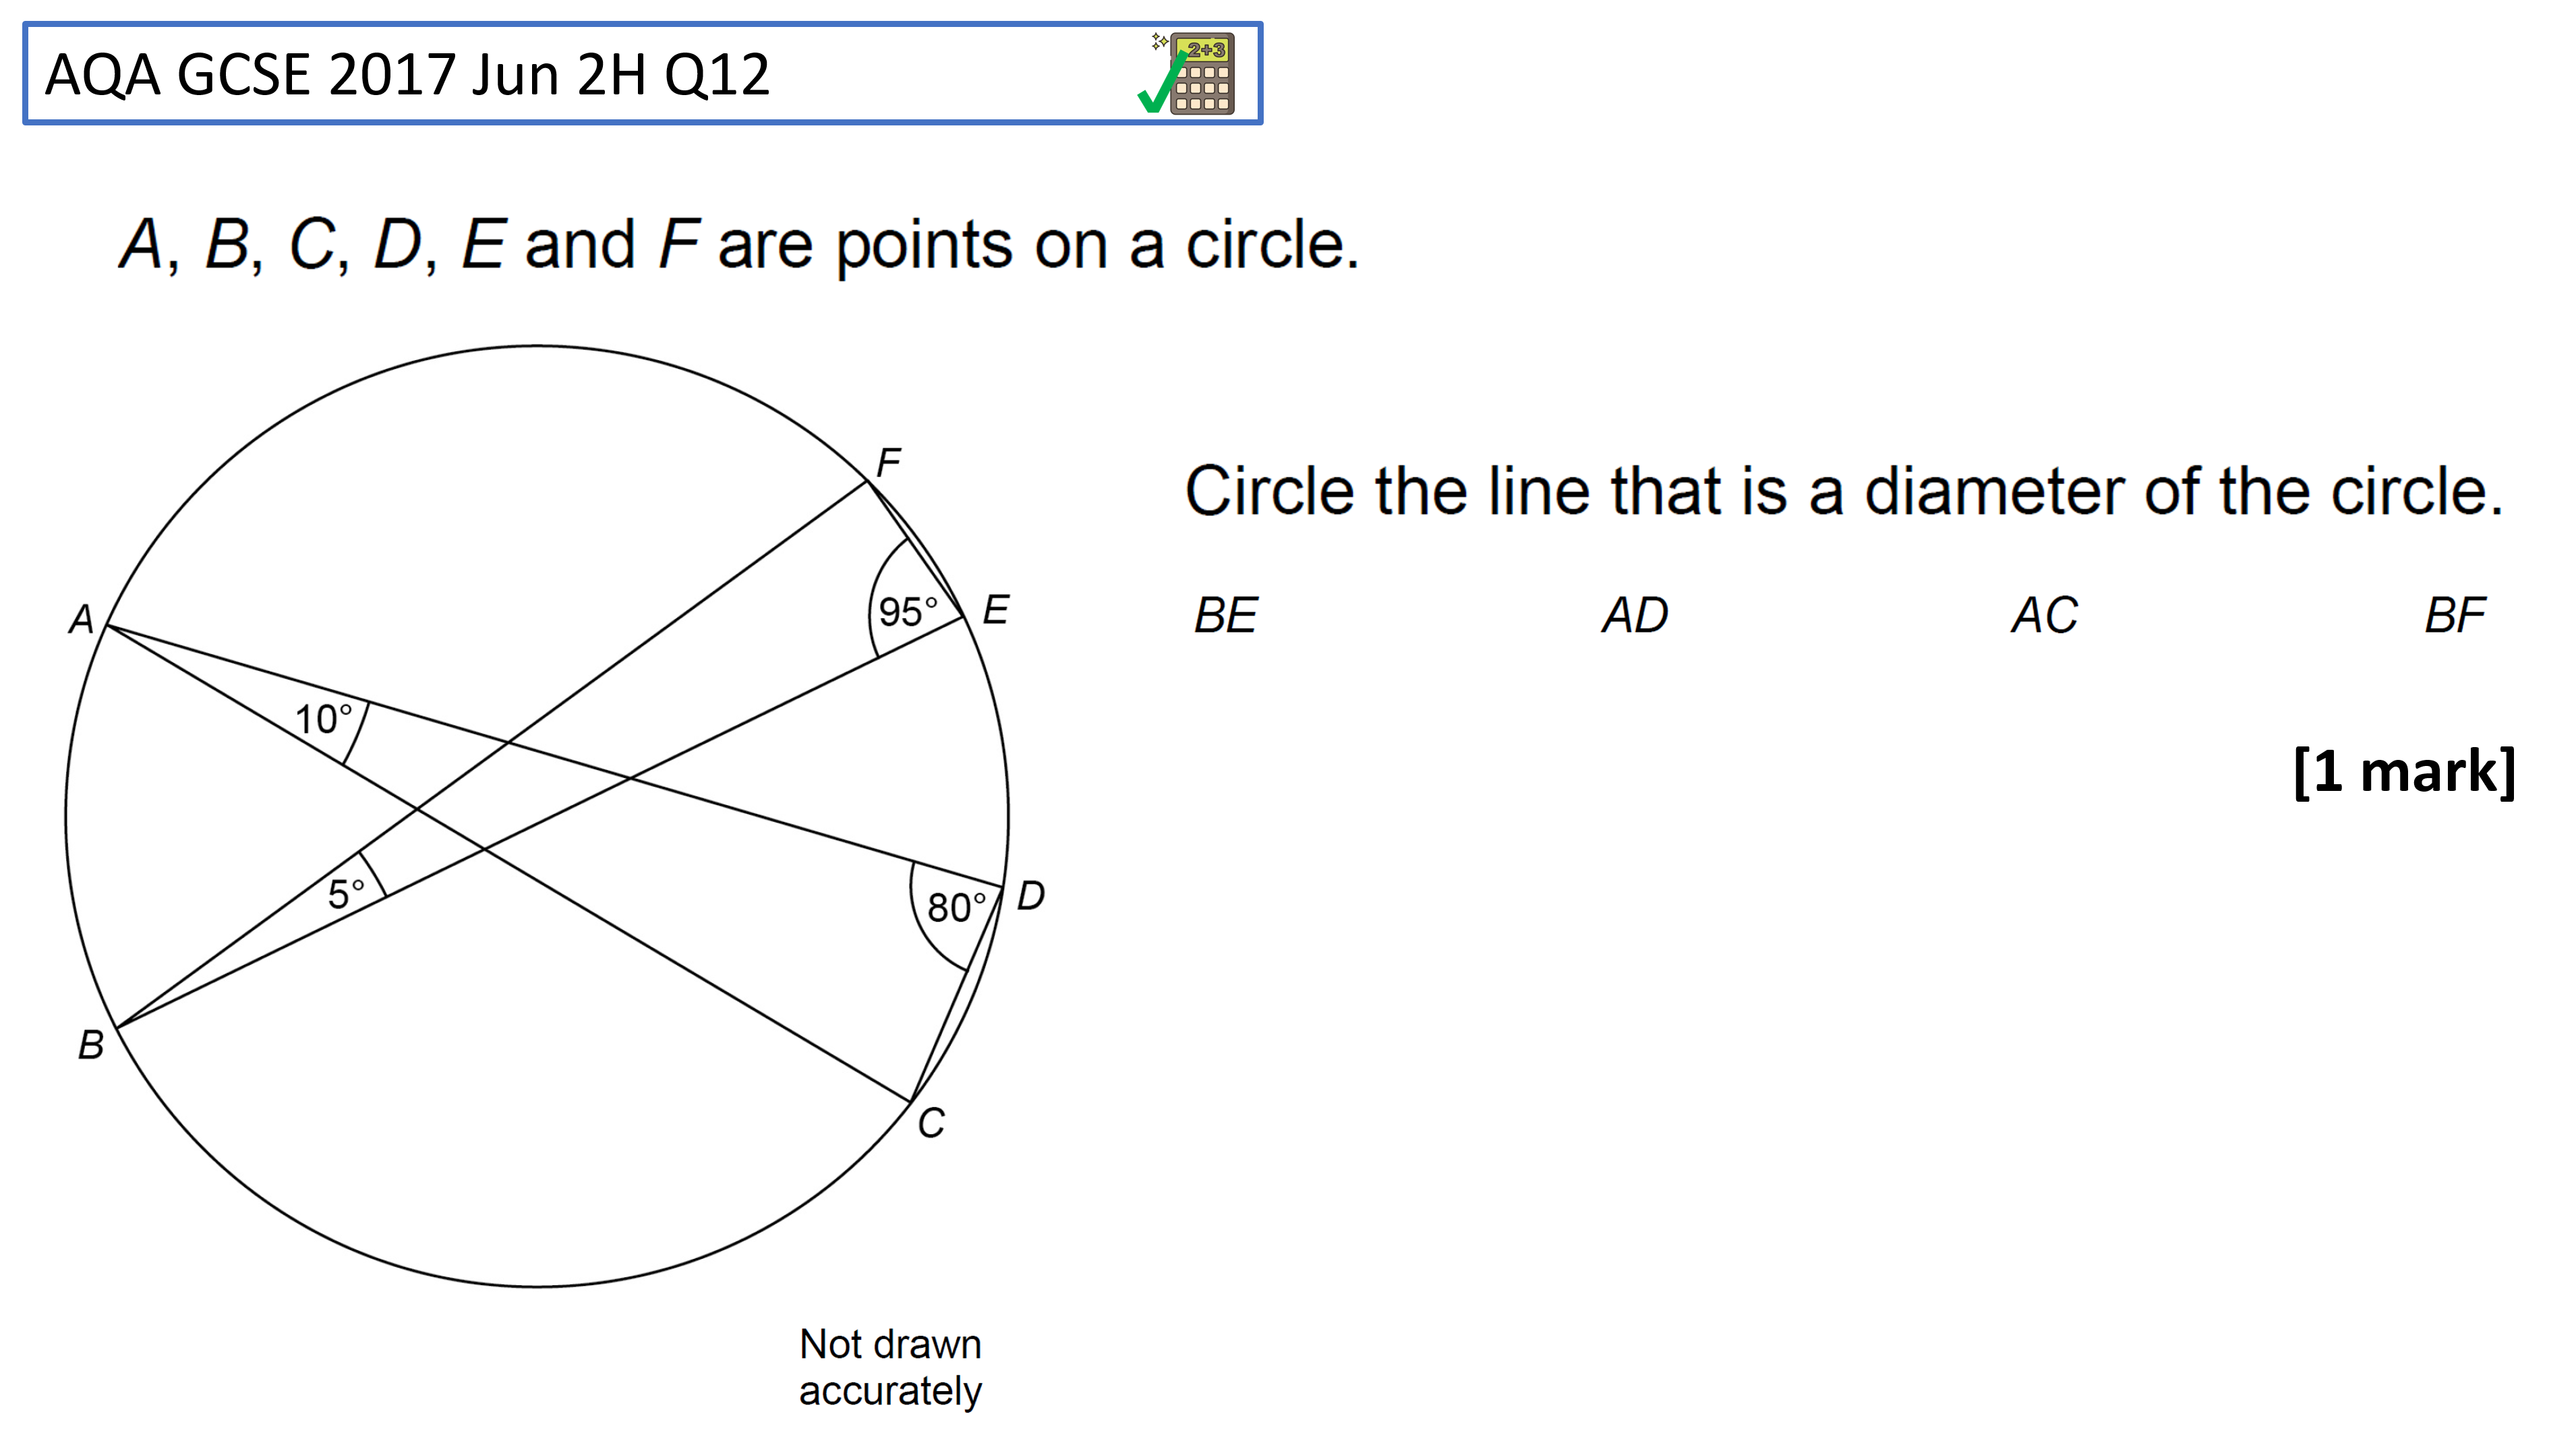The width and height of the screenshot is (2576, 1447).
Task: Click the calculator-allowed icon with green checkmark
Action: coord(1187,73)
